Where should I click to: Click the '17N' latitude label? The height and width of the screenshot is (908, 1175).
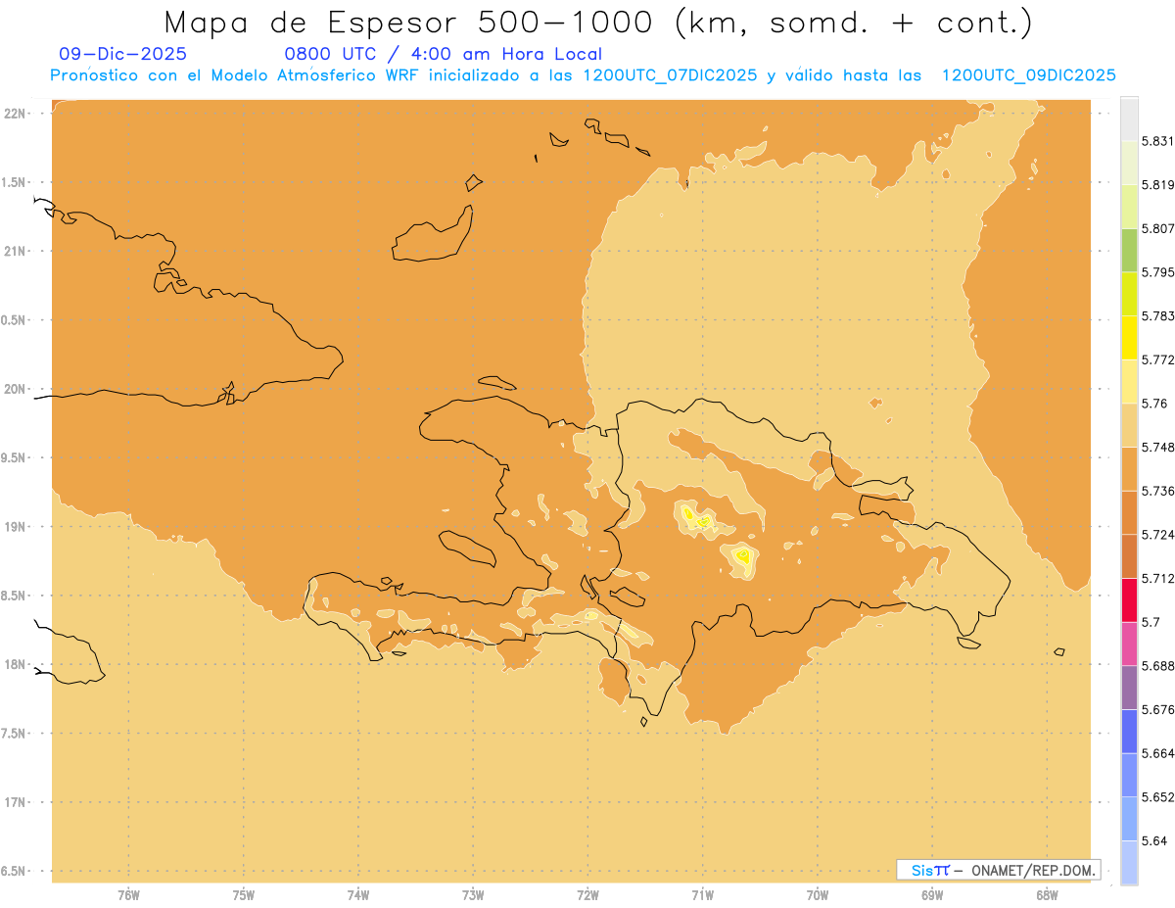17,802
